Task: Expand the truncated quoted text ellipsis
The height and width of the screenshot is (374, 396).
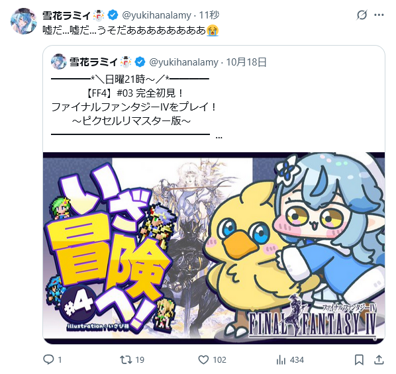Action: [x=219, y=138]
